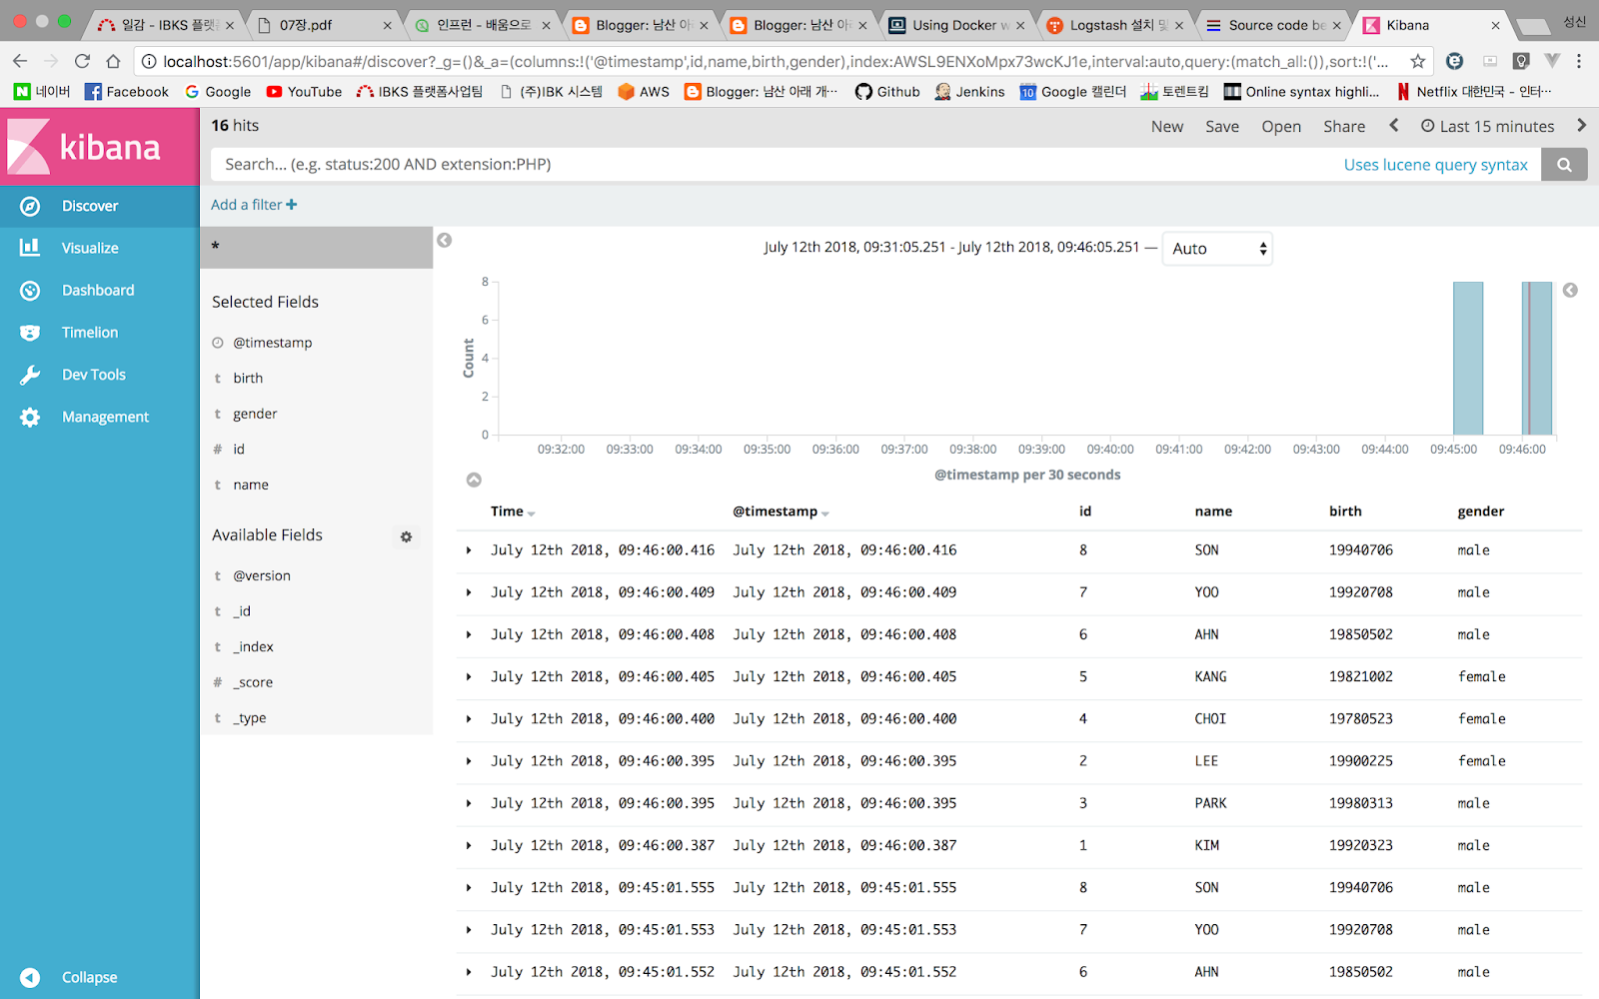This screenshot has width=1599, height=999.
Task: Open the AWS bookmark
Action: (x=644, y=92)
